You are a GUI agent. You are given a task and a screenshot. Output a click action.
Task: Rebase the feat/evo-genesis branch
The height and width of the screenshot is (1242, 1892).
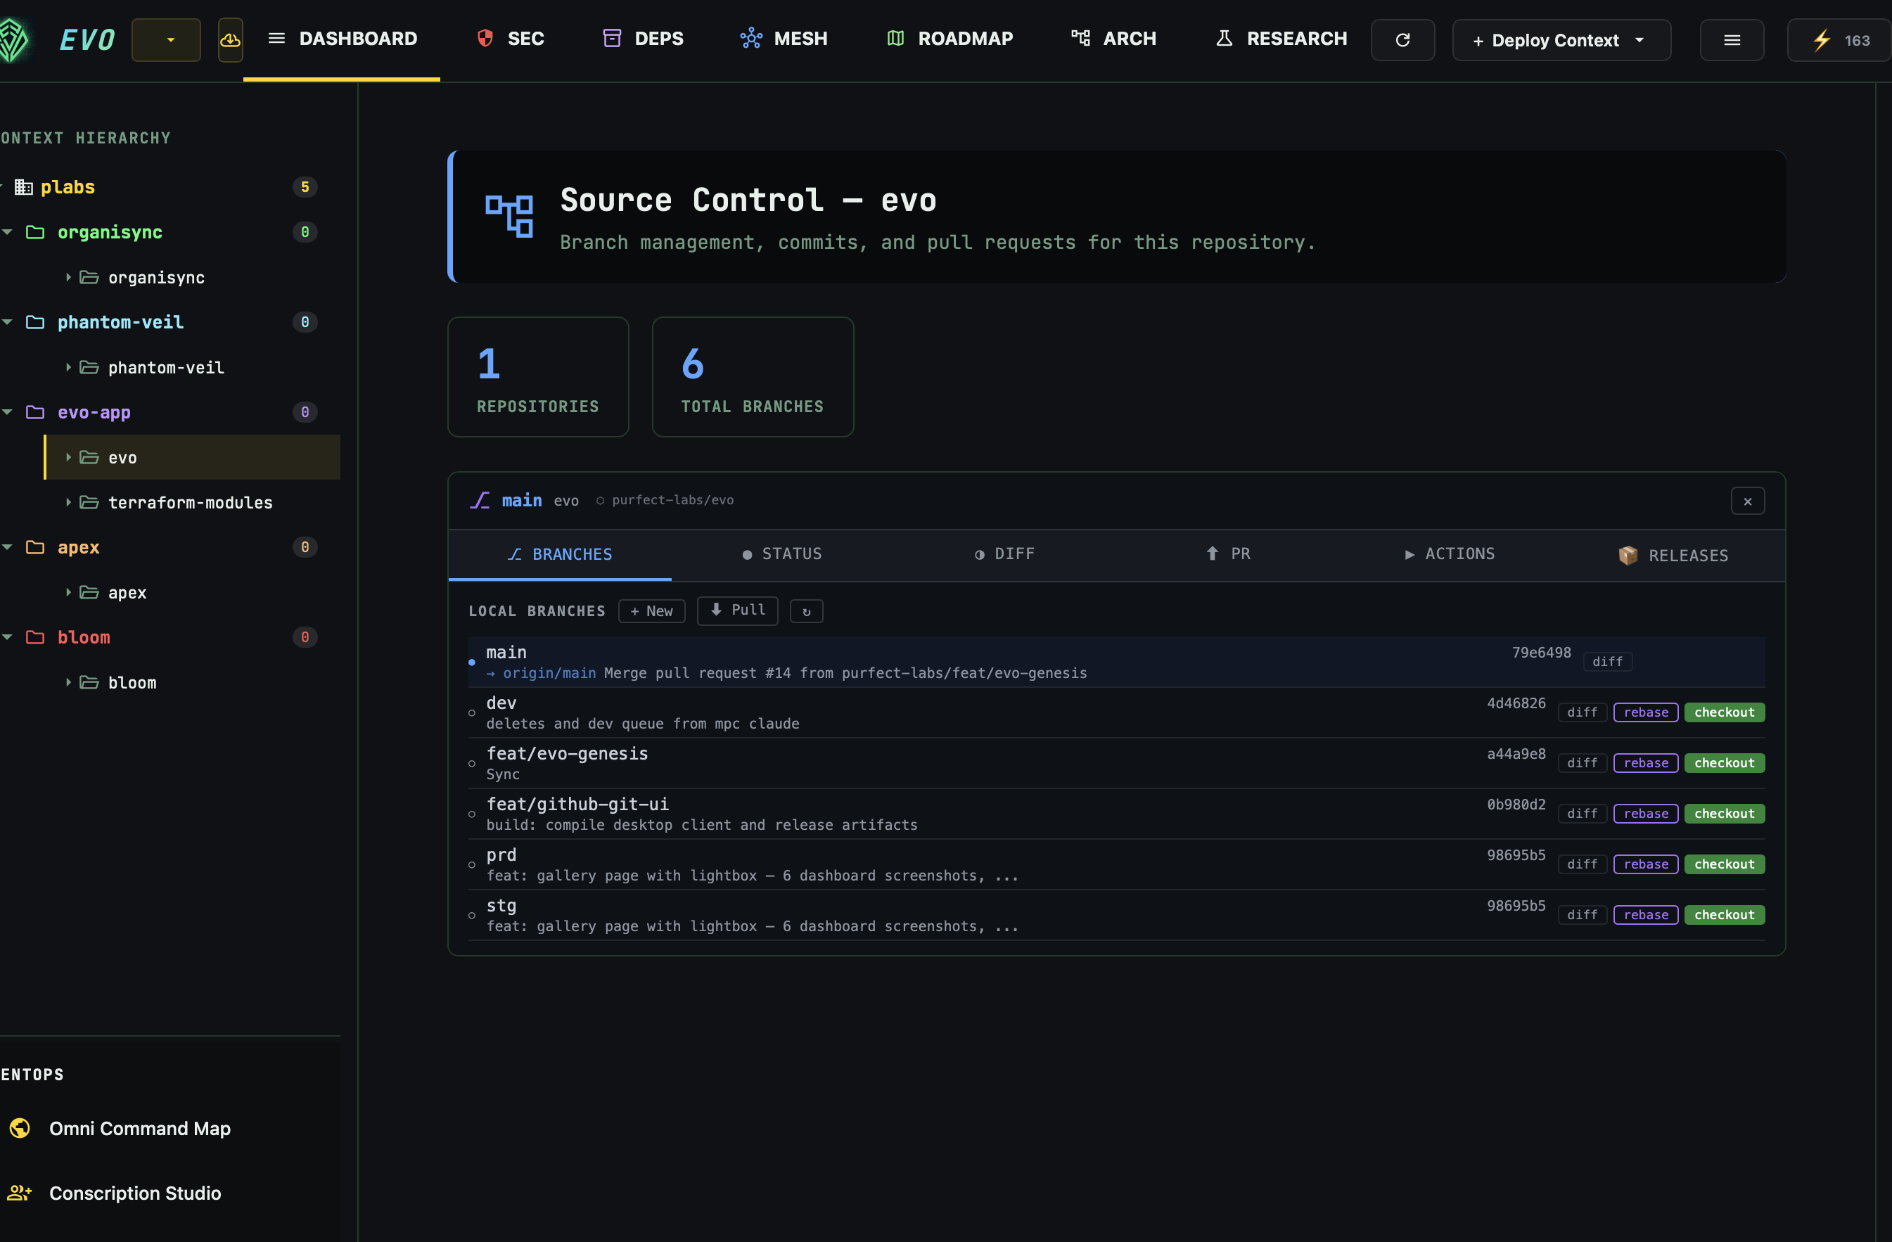pos(1646,762)
